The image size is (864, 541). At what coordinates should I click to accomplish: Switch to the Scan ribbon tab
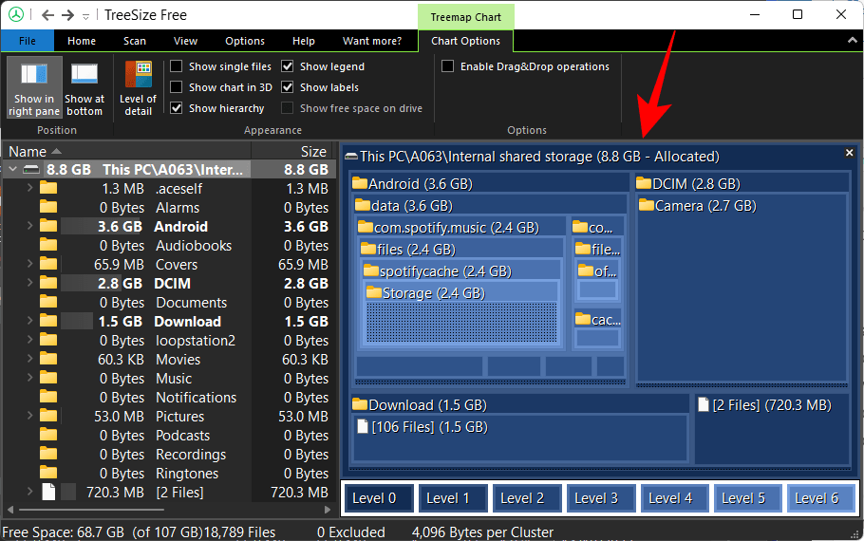point(135,41)
